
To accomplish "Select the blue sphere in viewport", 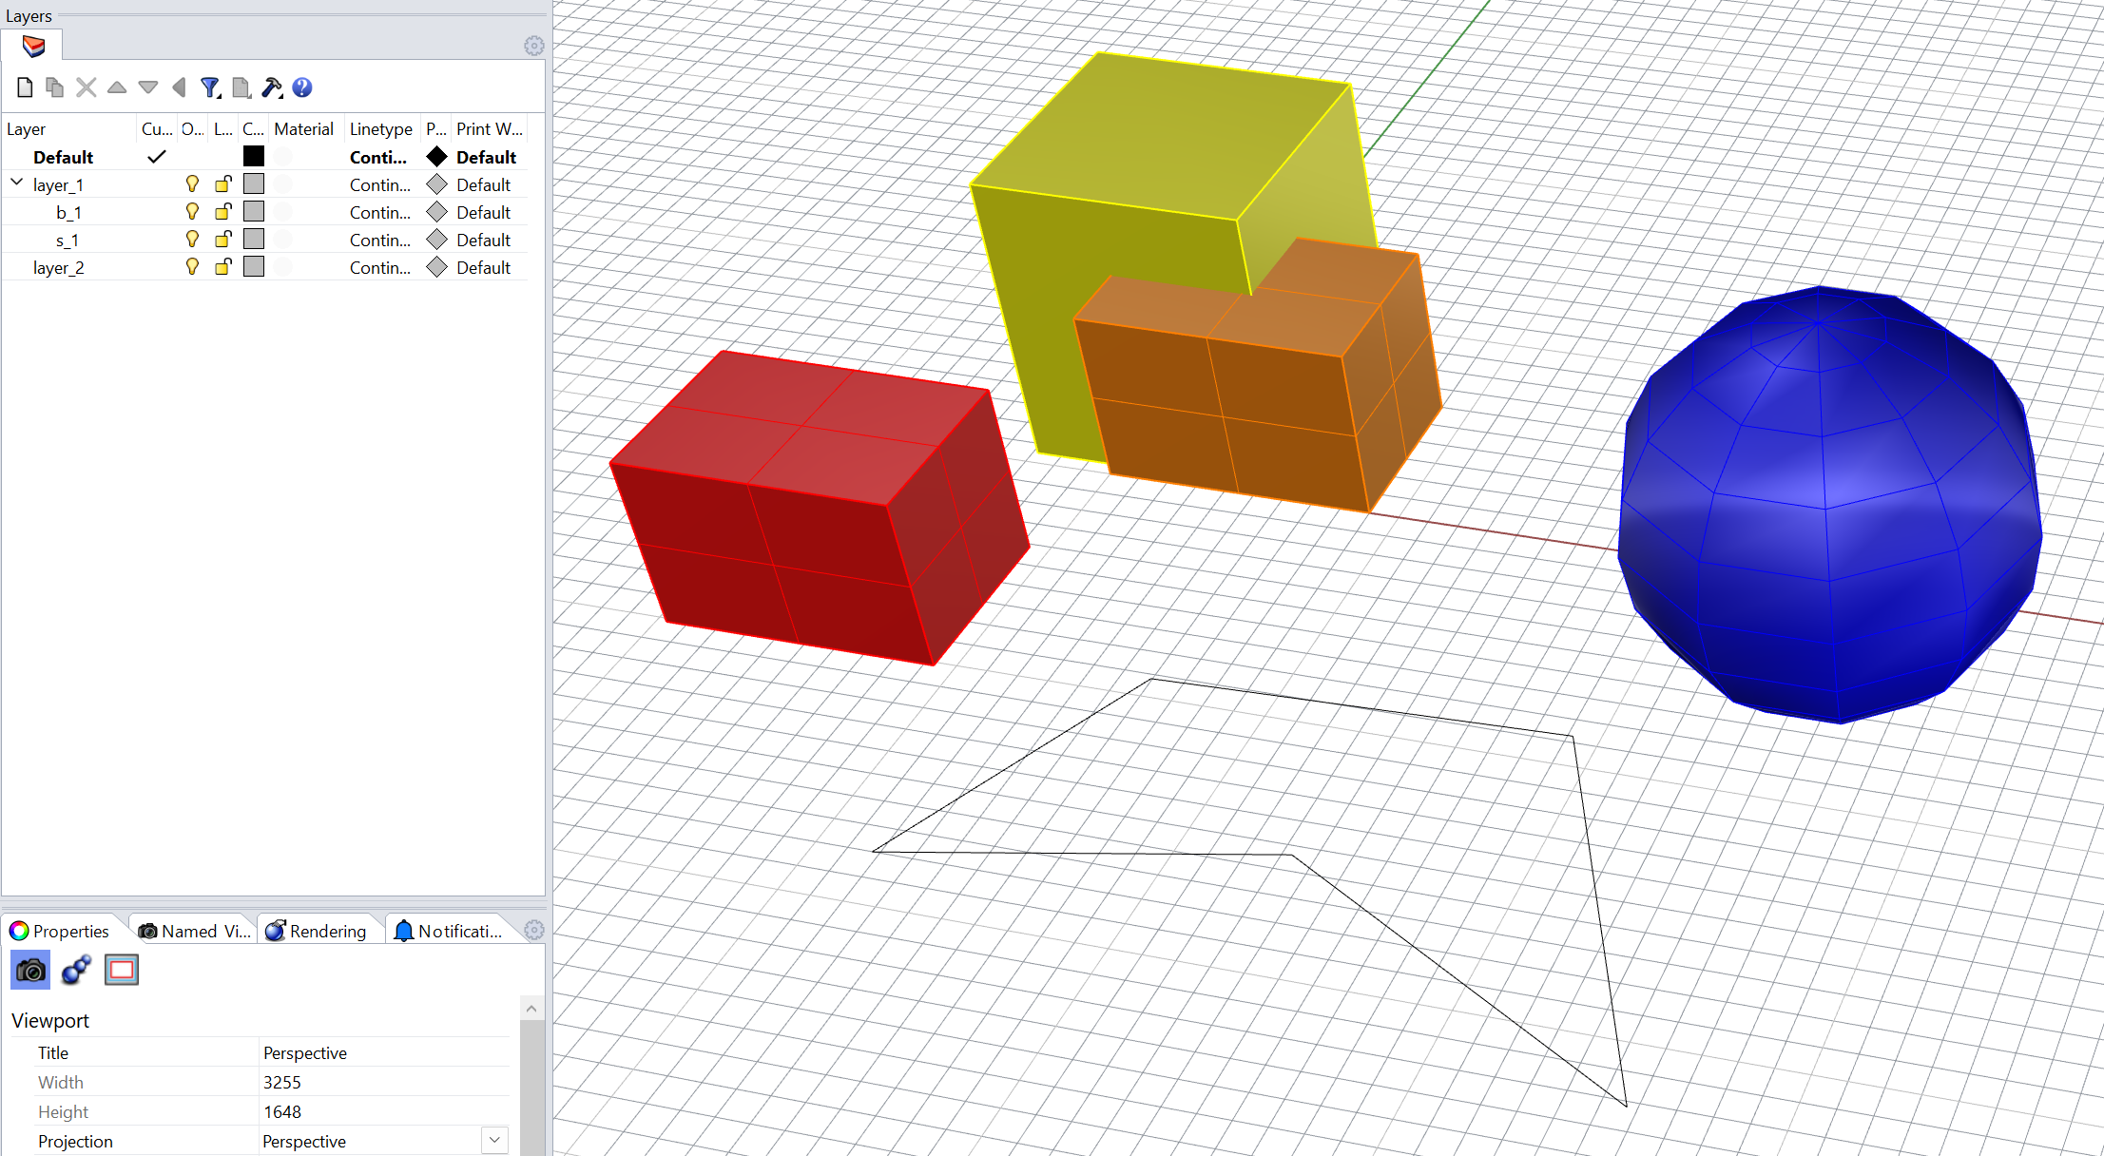I will point(1830,504).
